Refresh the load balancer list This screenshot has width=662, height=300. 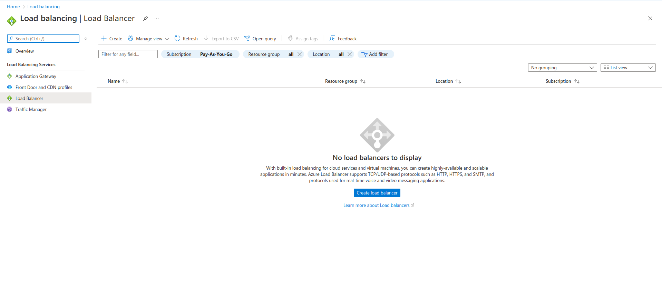(186, 39)
